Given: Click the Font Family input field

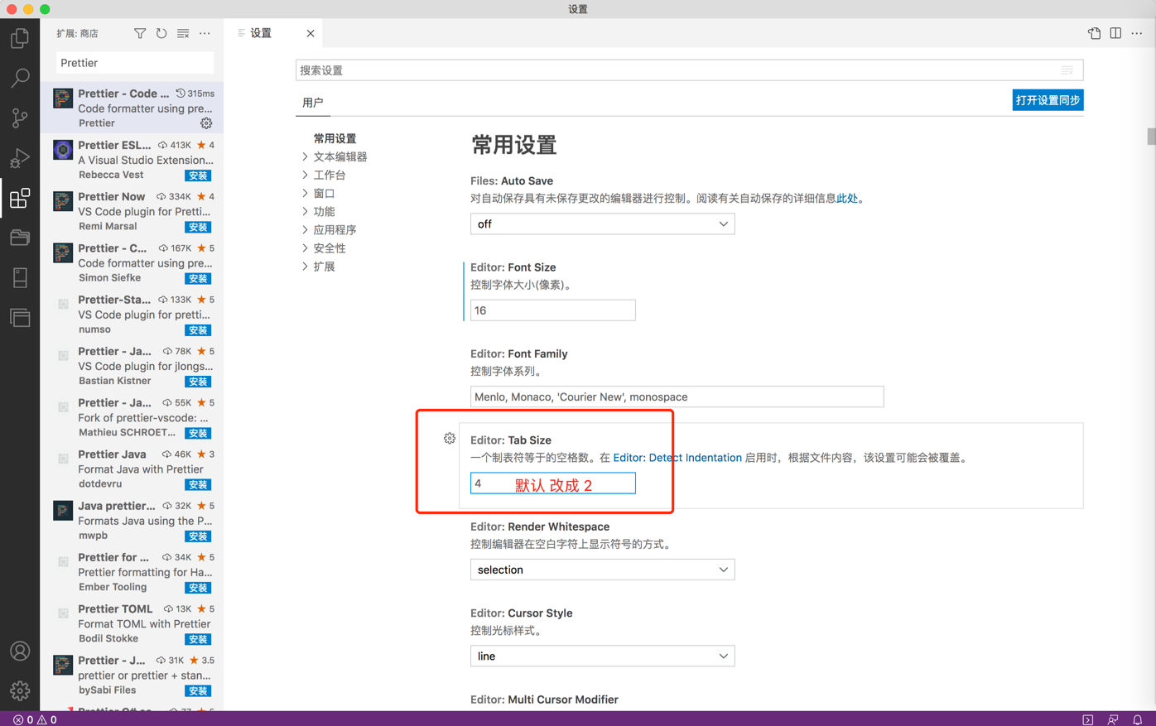Looking at the screenshot, I should (677, 397).
